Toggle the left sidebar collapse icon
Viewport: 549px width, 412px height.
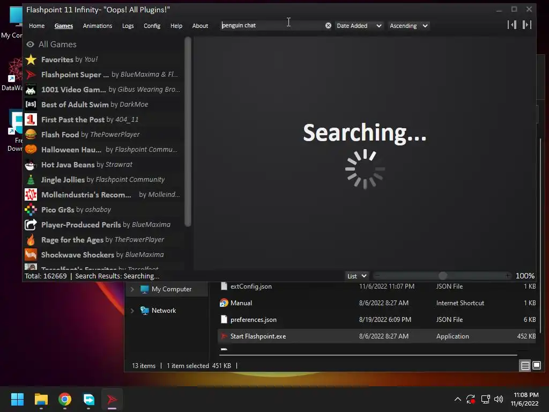click(x=512, y=25)
